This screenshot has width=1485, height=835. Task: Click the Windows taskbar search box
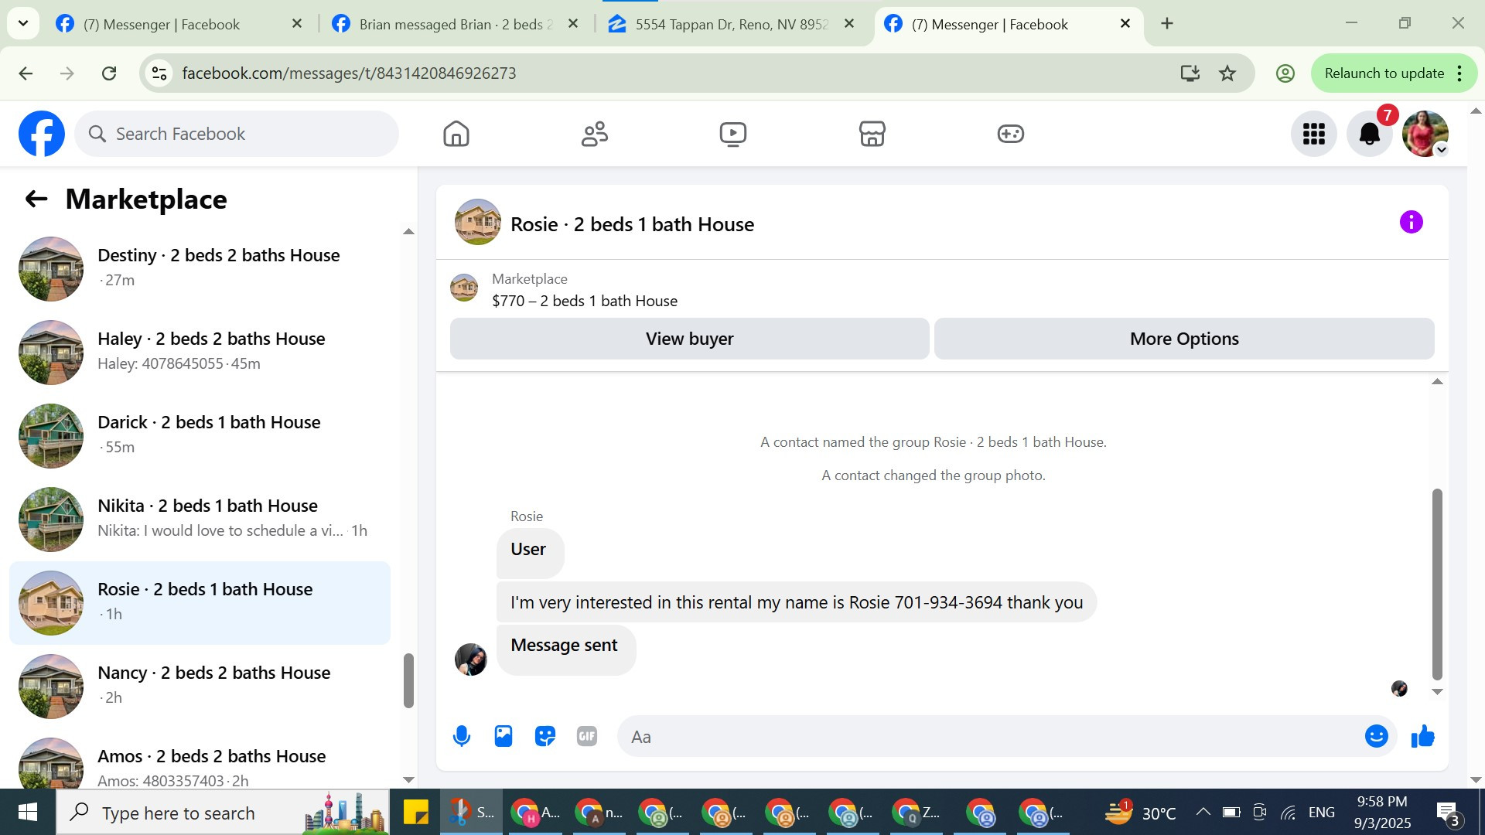tap(223, 813)
